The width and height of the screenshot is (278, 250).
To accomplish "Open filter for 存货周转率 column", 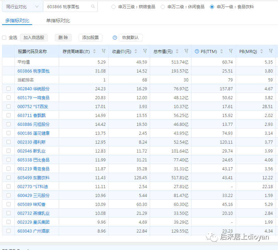I will coord(104,51).
